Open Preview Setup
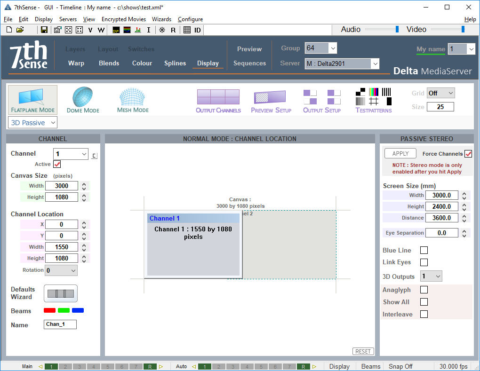 271,101
